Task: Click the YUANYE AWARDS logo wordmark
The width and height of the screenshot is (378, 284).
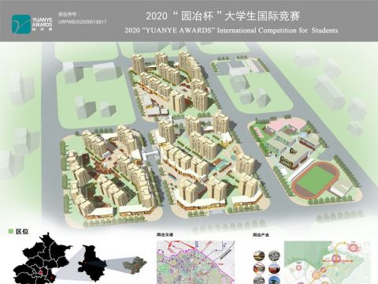Action: click(x=42, y=24)
